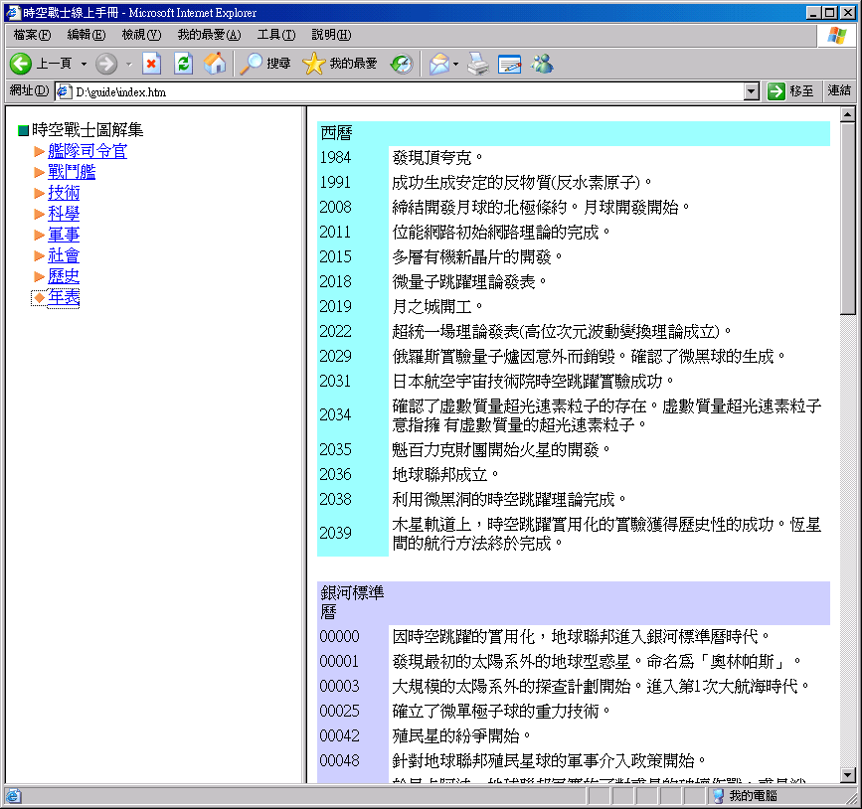Image resolution: width=862 pixels, height=809 pixels.
Task: Click the 移至 Go button
Action: [791, 91]
